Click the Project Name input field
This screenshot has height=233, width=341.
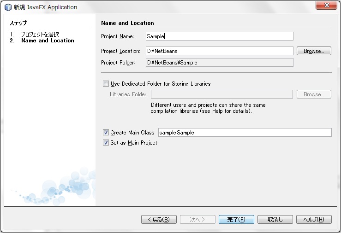point(220,36)
